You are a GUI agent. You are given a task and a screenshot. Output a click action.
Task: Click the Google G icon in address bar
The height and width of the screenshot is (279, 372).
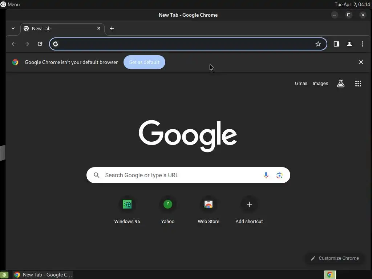pyautogui.click(x=56, y=44)
